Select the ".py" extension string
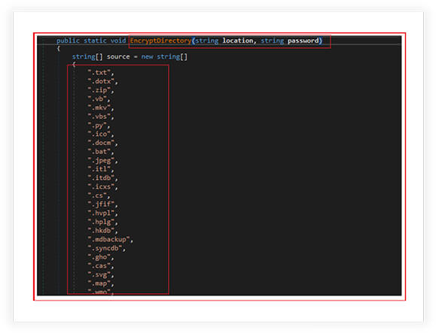Viewport: 436px width, 333px height. 98,126
